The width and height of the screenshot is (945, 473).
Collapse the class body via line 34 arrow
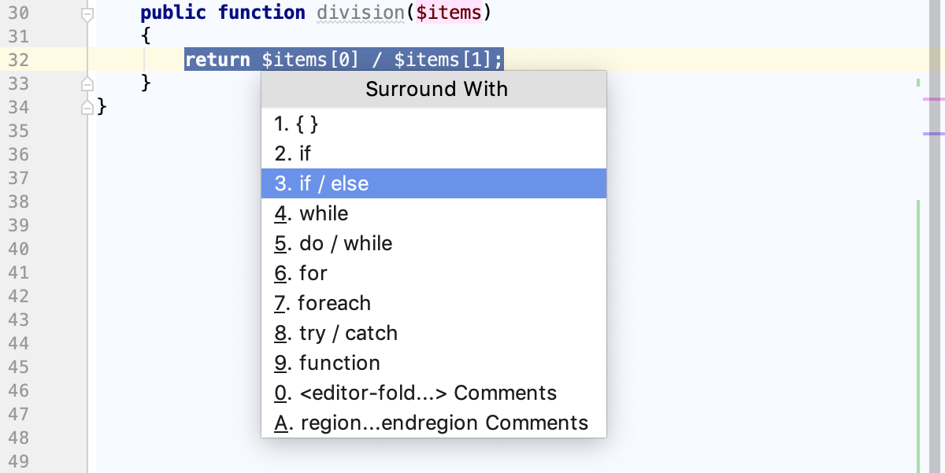[87, 107]
